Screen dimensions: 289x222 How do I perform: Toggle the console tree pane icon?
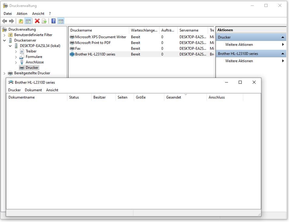(x=28, y=21)
